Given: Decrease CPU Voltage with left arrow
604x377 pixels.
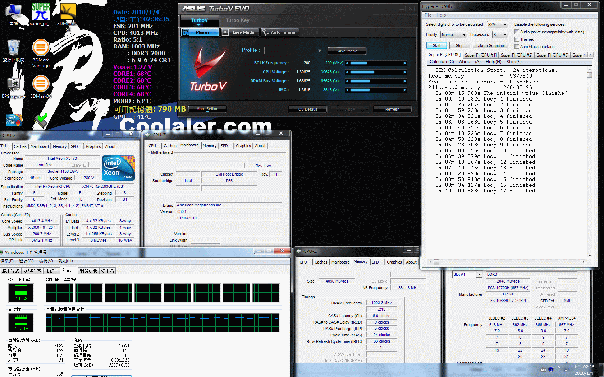Looking at the screenshot, I should 347,72.
